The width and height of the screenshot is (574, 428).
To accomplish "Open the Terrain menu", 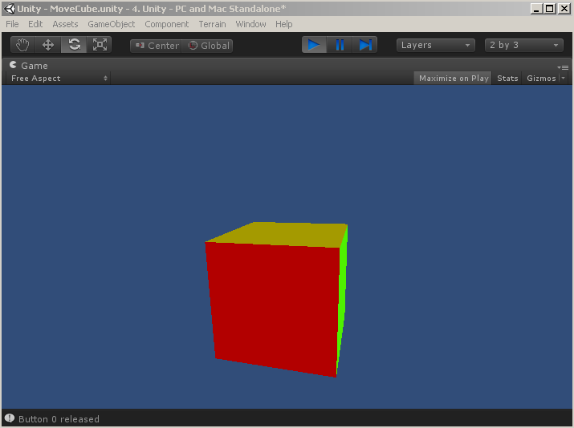I will [212, 24].
